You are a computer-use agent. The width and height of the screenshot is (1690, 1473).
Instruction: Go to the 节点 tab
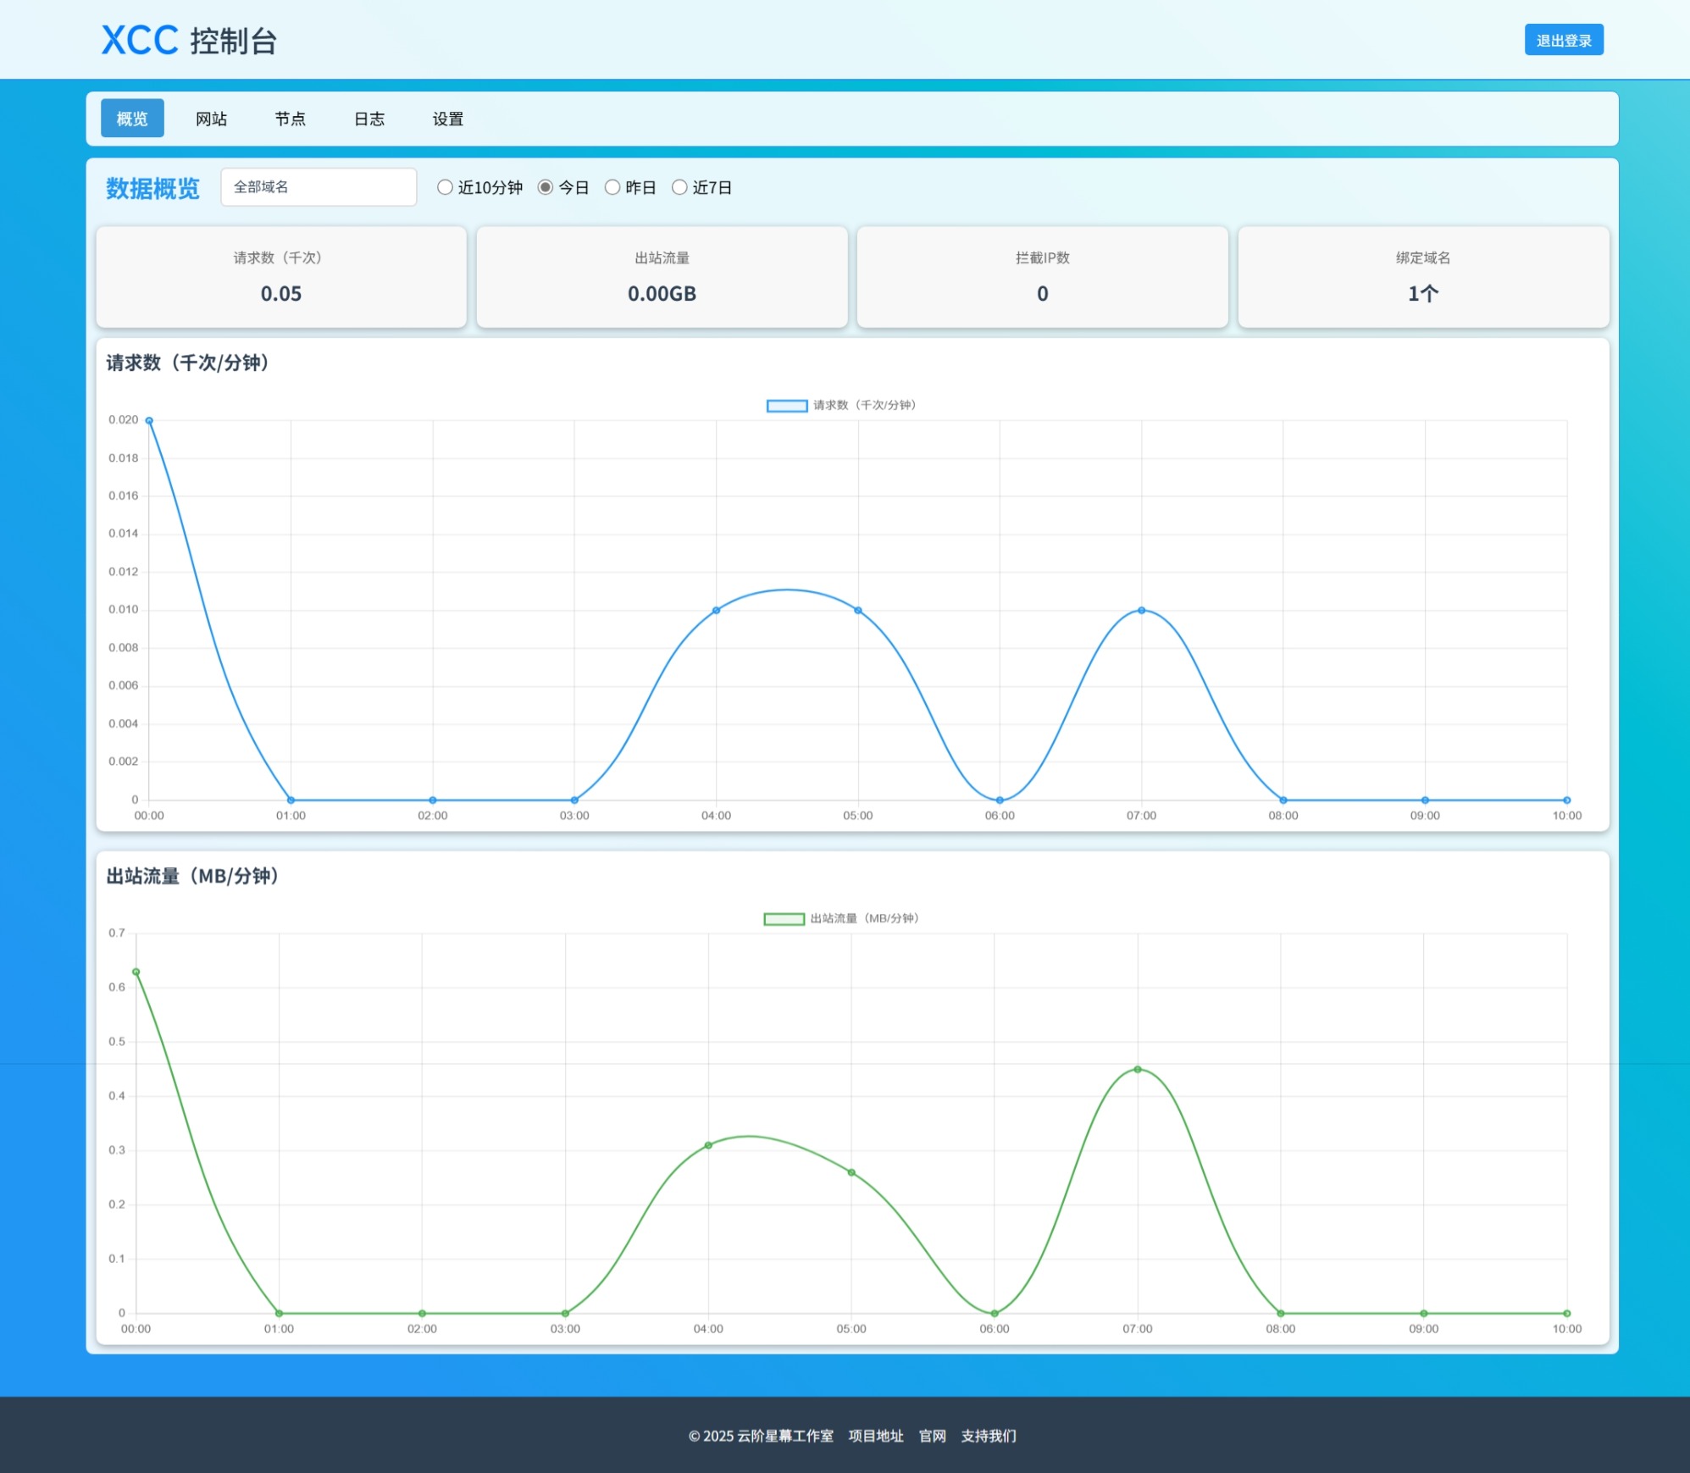[290, 119]
